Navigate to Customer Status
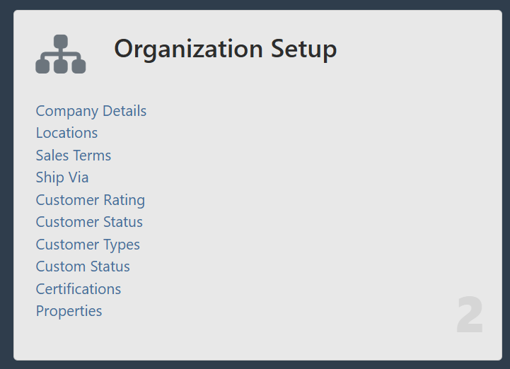The image size is (510, 369). (89, 222)
